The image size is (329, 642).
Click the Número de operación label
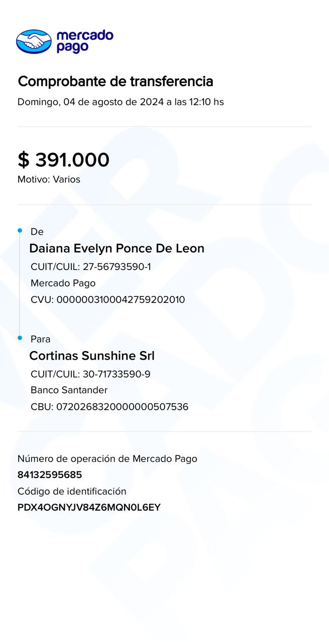tap(107, 458)
